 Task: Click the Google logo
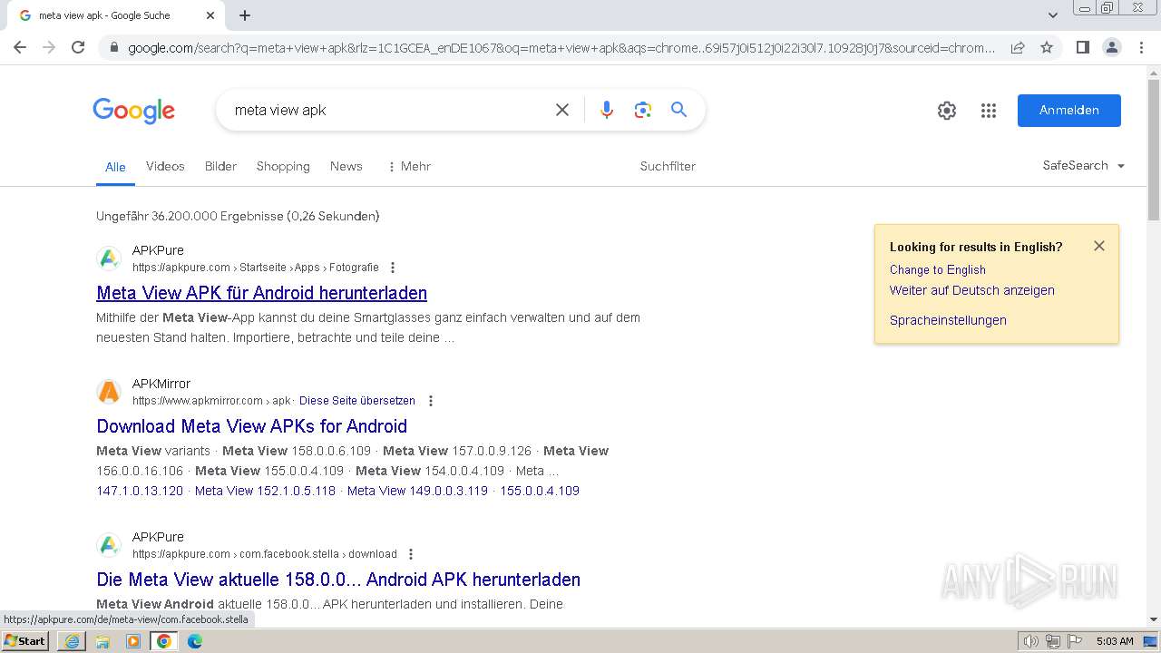pyautogui.click(x=133, y=111)
